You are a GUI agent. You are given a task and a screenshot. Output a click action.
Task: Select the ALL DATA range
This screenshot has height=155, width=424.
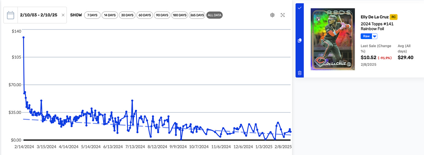(215, 15)
